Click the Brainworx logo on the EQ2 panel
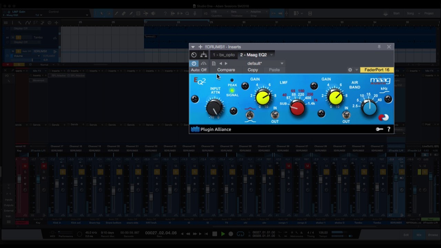 click(x=383, y=118)
